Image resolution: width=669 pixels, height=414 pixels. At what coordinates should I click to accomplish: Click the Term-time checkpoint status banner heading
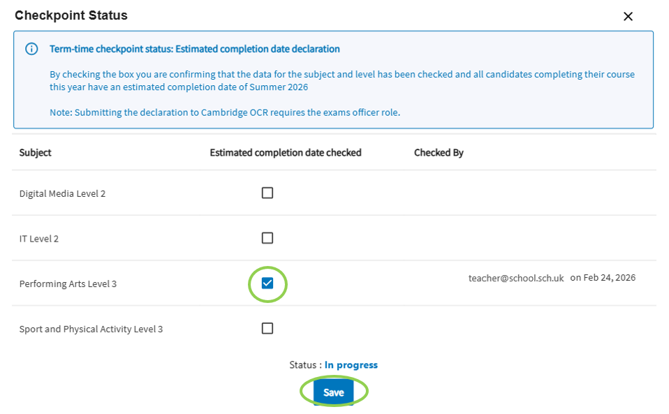195,49
